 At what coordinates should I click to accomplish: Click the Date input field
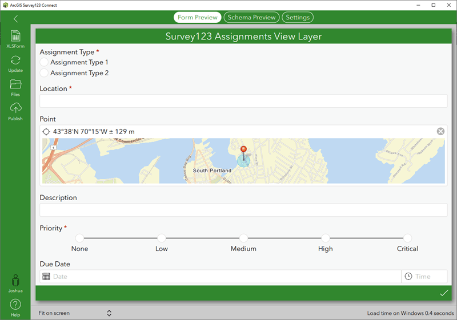point(221,276)
